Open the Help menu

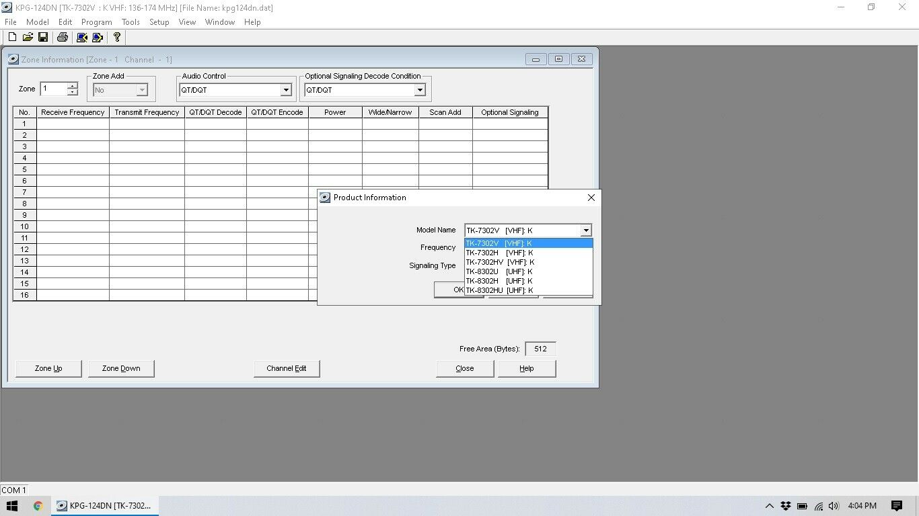pos(252,22)
